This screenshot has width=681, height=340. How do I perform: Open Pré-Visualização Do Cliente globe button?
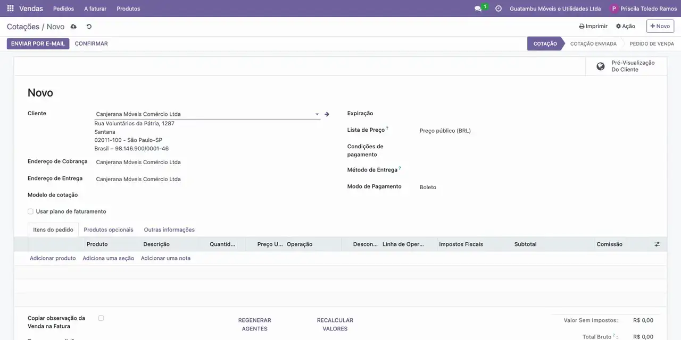(x=626, y=66)
